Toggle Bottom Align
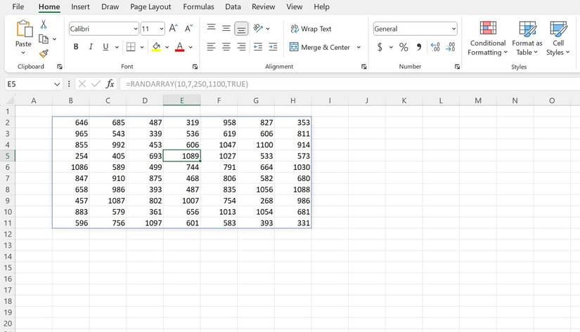 pos(241,29)
